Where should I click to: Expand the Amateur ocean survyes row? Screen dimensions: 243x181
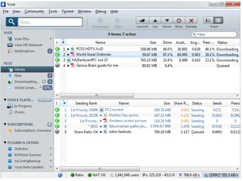click(x=101, y=121)
